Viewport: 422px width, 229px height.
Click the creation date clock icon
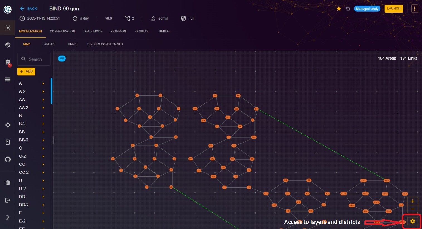(22, 18)
